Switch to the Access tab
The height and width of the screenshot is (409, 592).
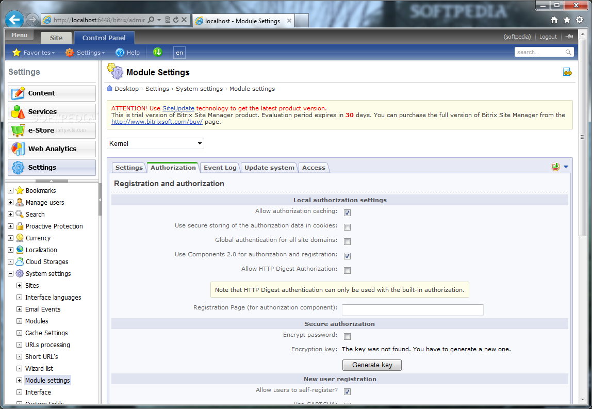314,168
